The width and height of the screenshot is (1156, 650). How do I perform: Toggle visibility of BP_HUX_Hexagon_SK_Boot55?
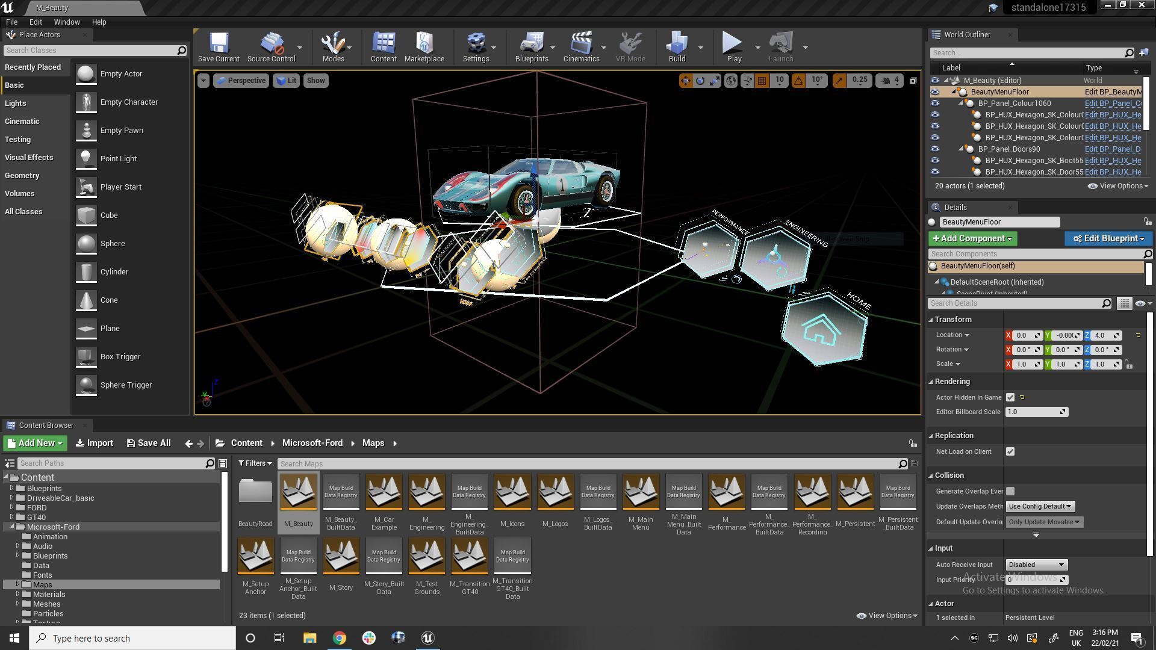pos(934,161)
